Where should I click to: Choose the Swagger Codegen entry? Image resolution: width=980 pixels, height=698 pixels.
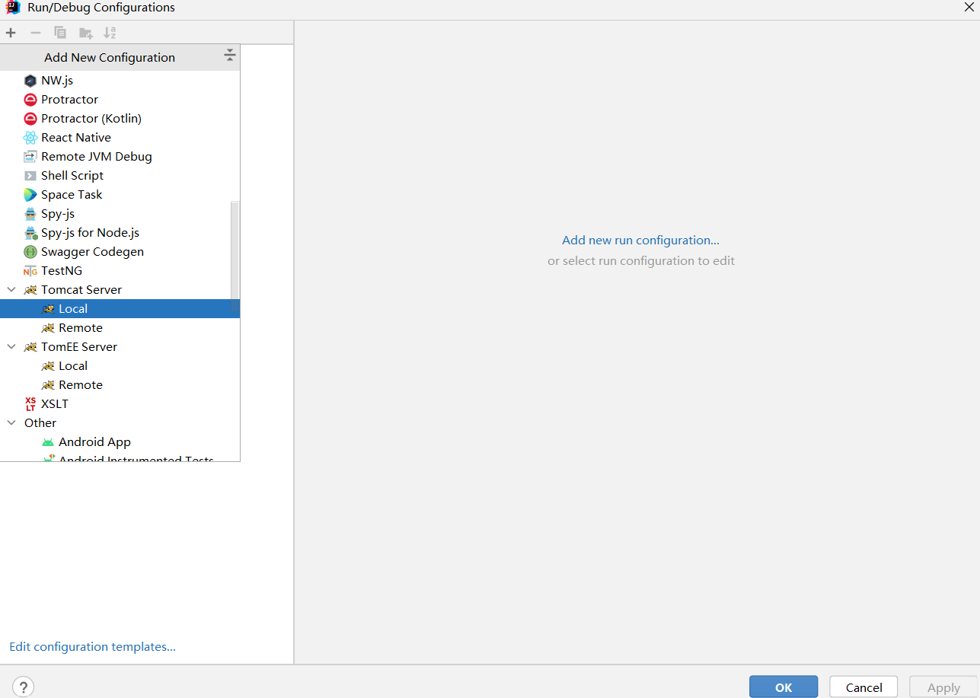pos(120,252)
